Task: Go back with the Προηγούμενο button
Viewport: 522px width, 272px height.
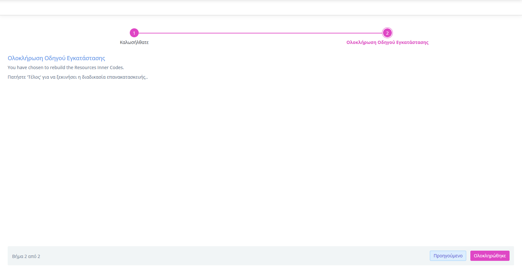Action: 448,256
